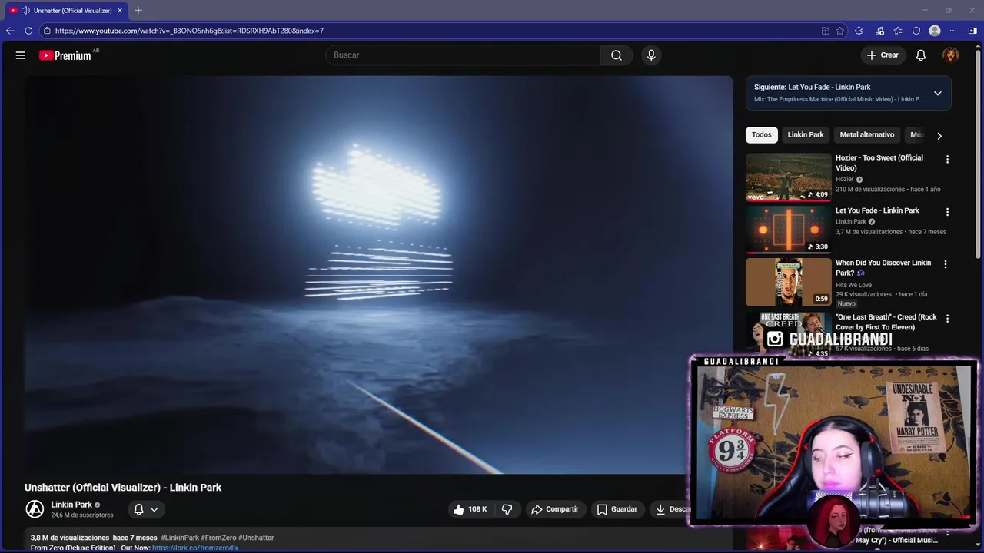Collapse the playlist panel chevron
984x553 pixels.
point(937,94)
